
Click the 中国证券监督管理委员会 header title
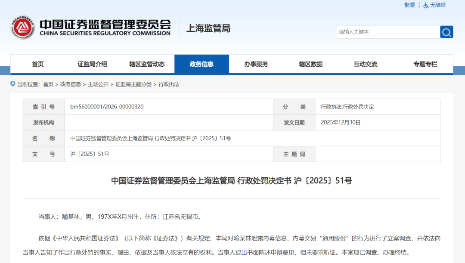[x=105, y=24]
